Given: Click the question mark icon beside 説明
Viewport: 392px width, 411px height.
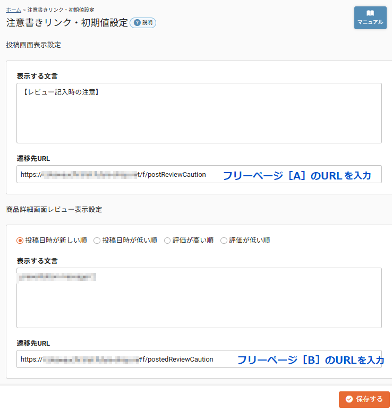Looking at the screenshot, I should click(x=137, y=23).
